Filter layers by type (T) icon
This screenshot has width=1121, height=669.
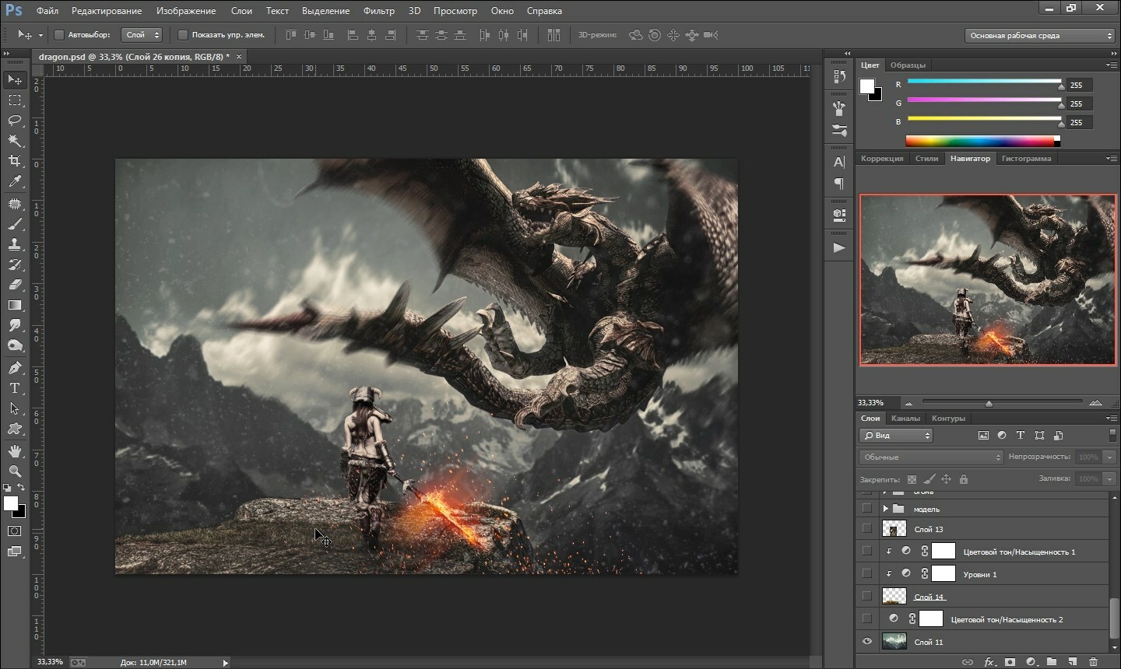coord(1021,436)
